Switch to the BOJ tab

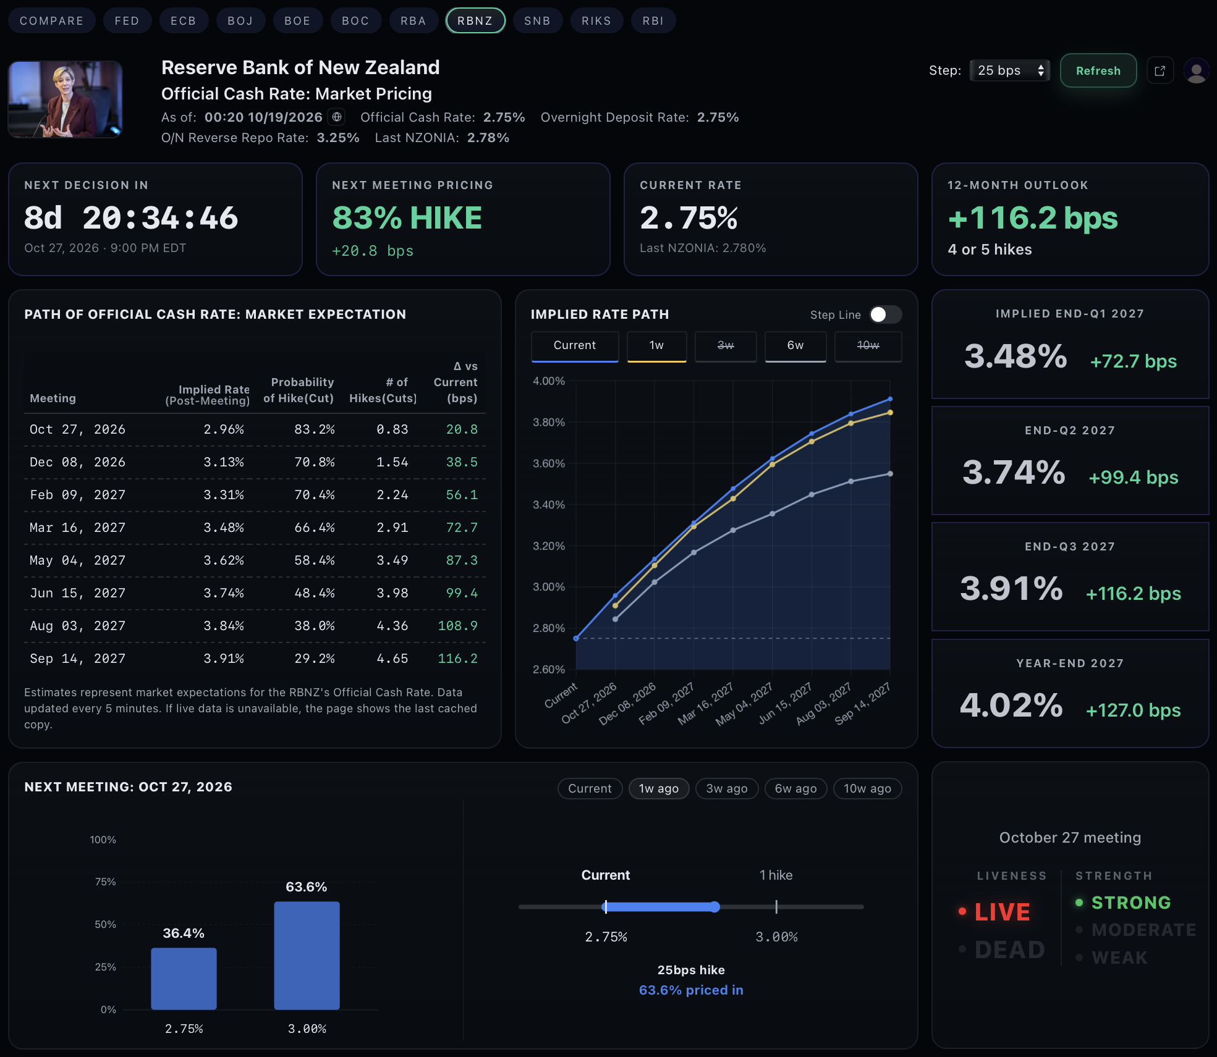(x=240, y=20)
